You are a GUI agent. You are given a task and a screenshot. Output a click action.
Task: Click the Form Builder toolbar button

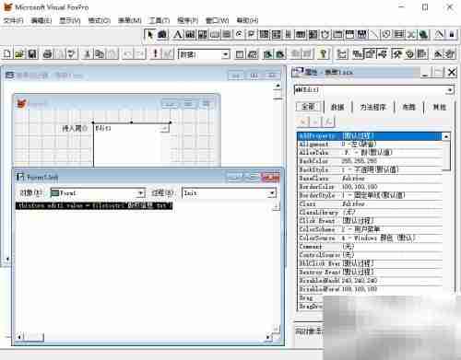438,54
